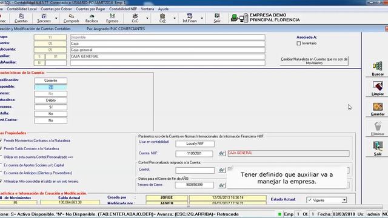388x218 pixels.
Task: Toggle the Inventario checkbox
Action: (x=299, y=43)
